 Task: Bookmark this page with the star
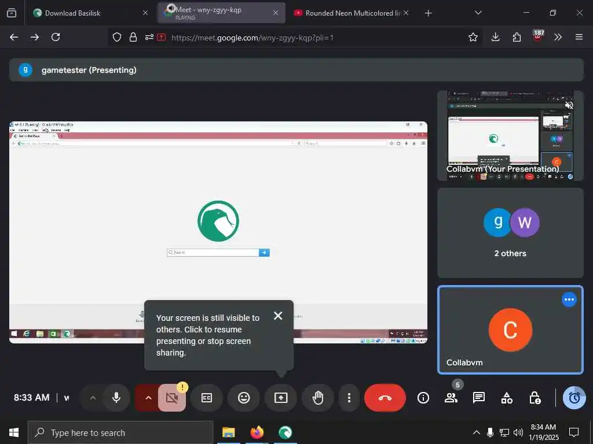coord(473,37)
